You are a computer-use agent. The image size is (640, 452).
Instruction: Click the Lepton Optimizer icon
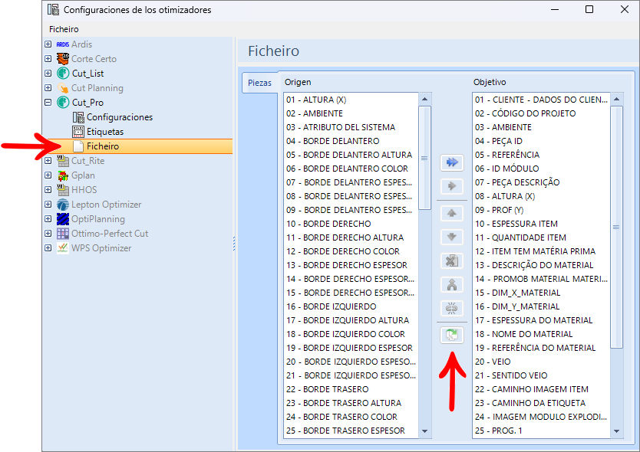62,205
